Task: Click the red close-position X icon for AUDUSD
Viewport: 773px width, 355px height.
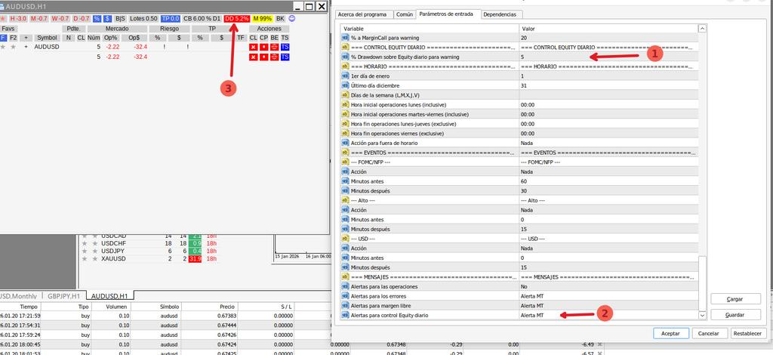Action: 253,47
